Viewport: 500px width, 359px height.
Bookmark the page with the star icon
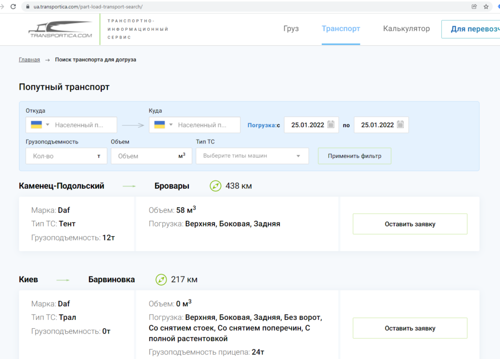(486, 6)
